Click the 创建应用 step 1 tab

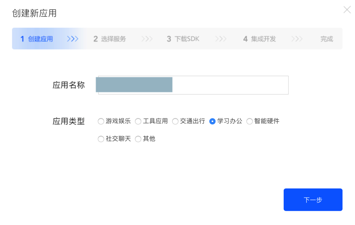point(37,39)
